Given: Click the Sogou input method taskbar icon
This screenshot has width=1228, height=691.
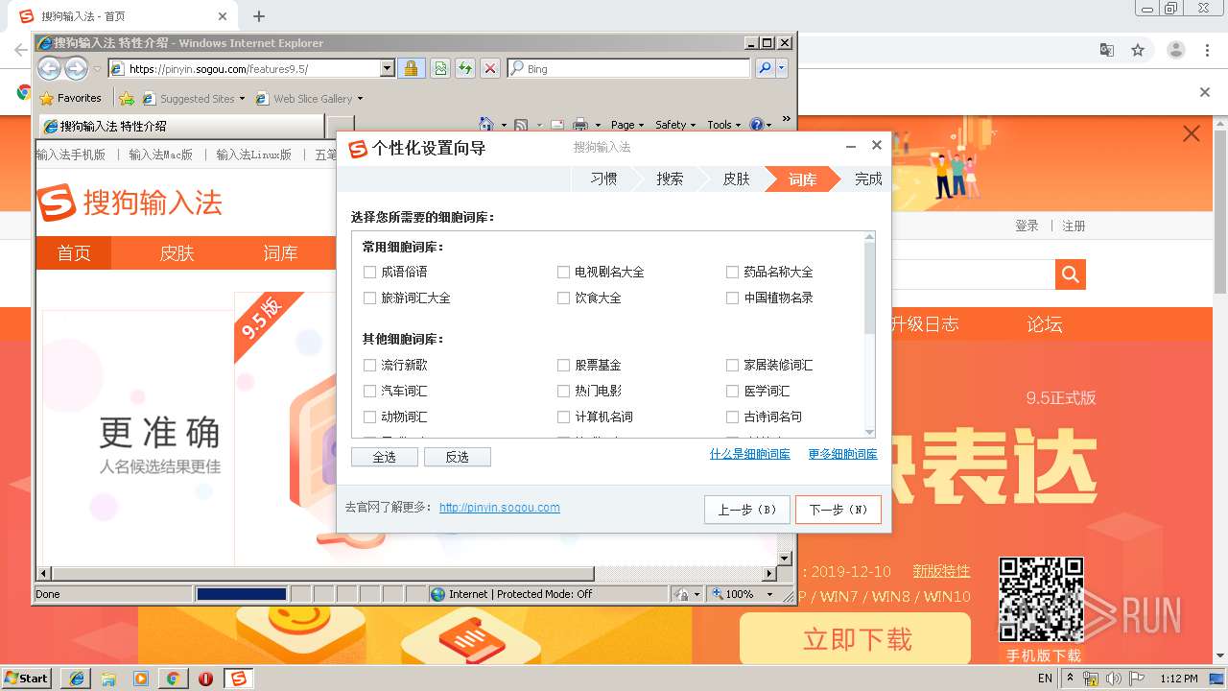Looking at the screenshot, I should click(239, 679).
